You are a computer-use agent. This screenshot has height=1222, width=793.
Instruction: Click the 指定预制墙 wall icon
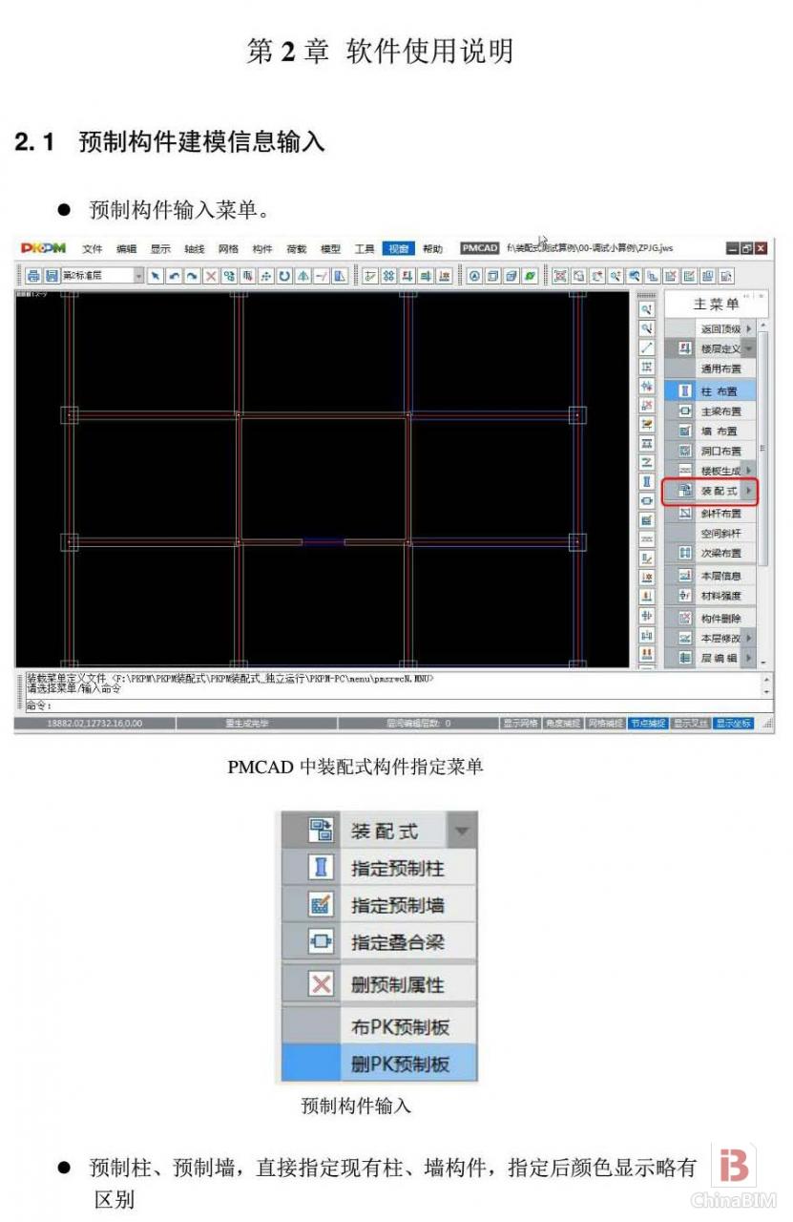pyautogui.click(x=322, y=905)
